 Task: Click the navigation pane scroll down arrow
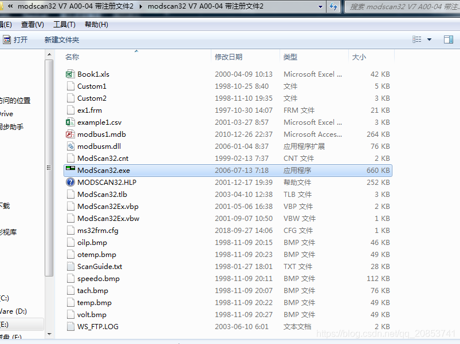tap(49, 334)
